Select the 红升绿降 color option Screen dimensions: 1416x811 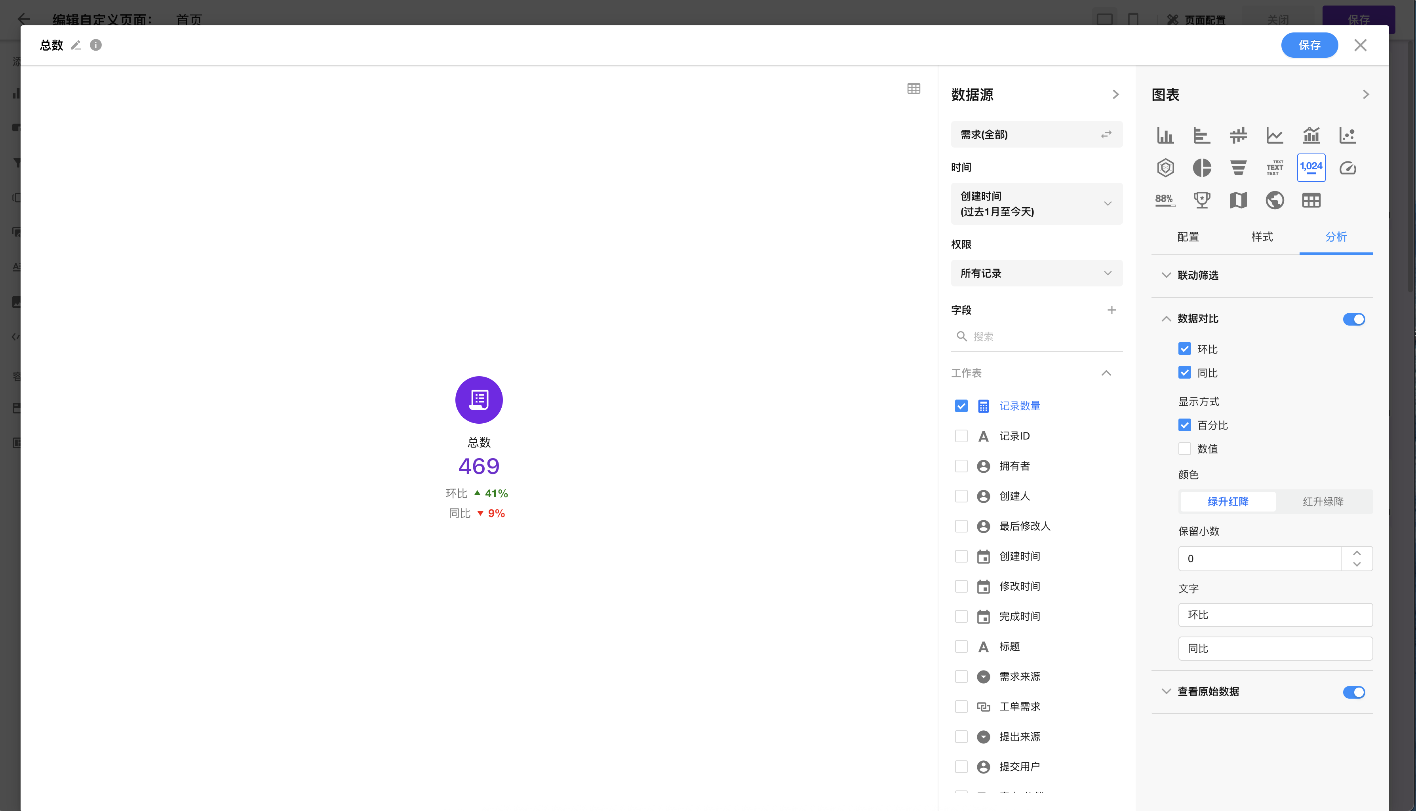[x=1322, y=501]
